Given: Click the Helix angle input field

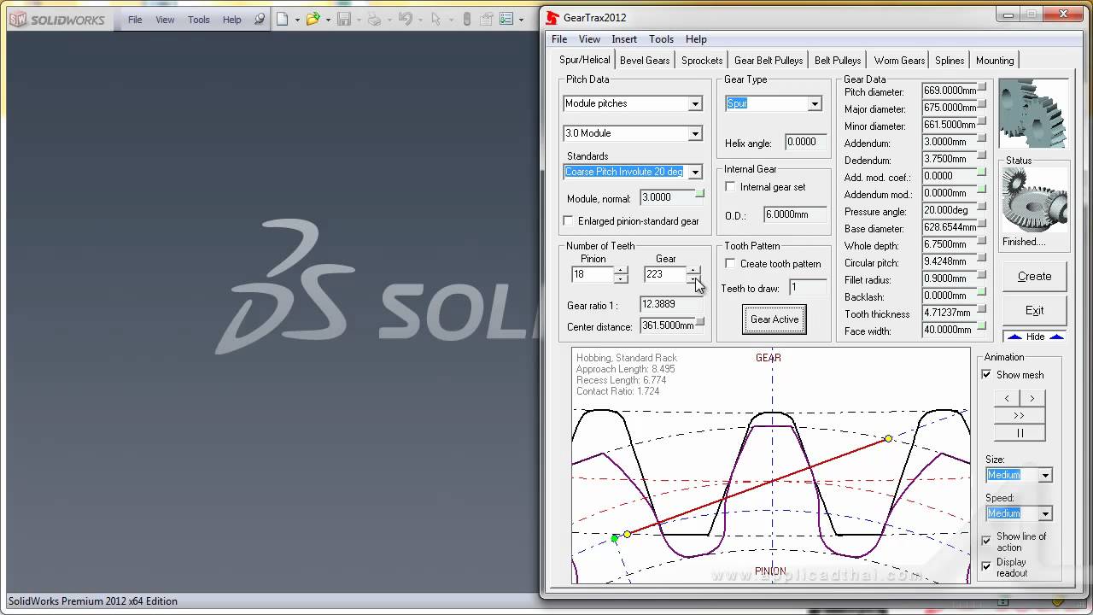Looking at the screenshot, I should tap(805, 143).
